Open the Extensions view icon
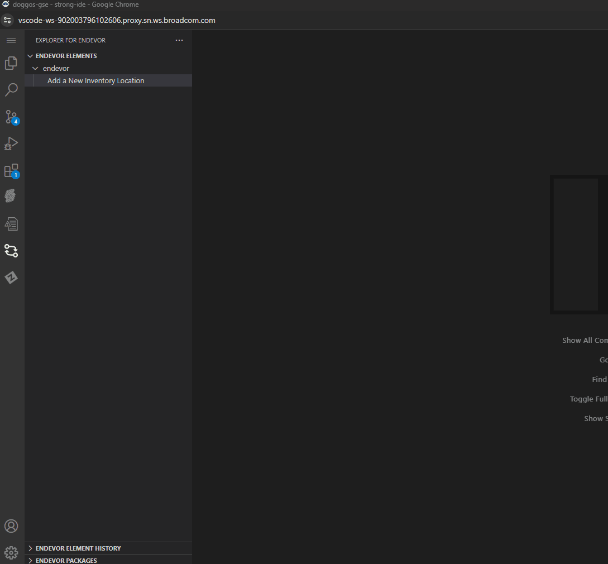This screenshot has height=564, width=608. [x=11, y=170]
